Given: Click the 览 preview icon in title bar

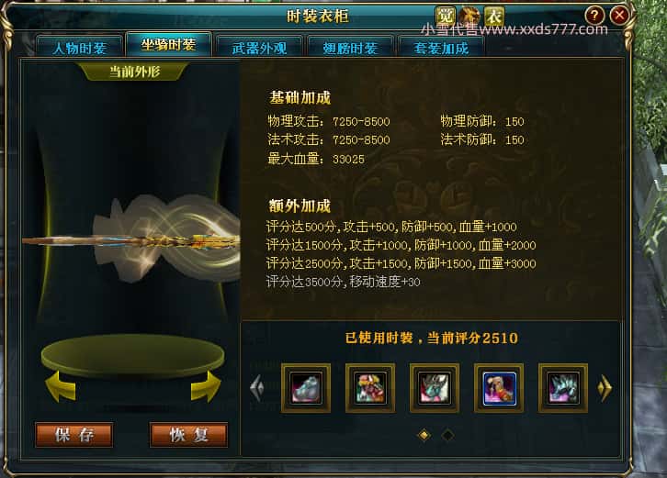Looking at the screenshot, I should [445, 17].
